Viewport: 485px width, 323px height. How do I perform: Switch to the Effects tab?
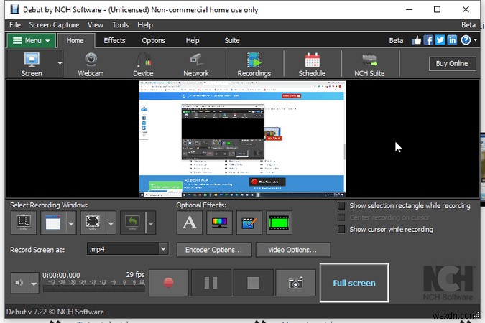click(114, 41)
